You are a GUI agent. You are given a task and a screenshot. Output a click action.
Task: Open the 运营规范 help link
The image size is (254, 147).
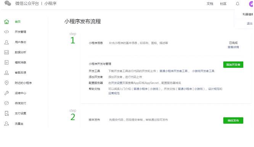114,93
